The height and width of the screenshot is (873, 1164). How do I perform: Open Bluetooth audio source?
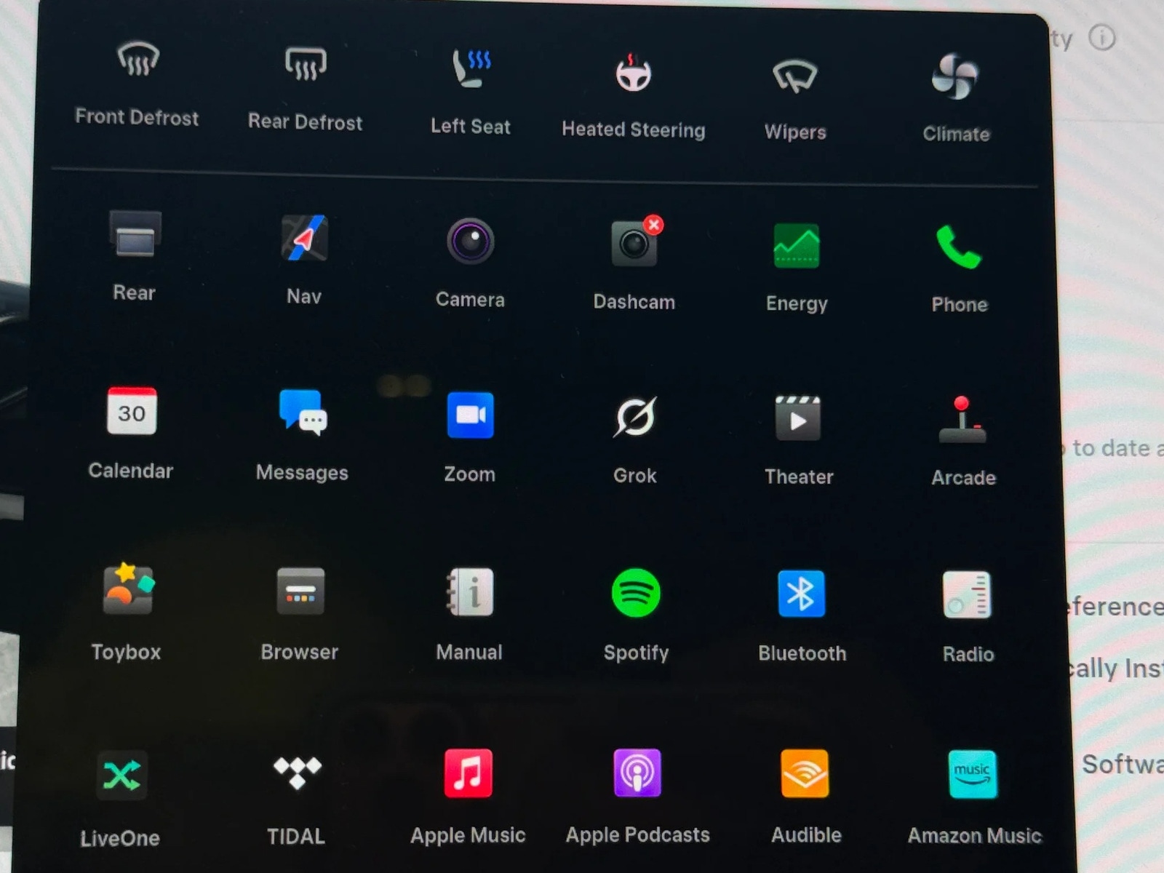point(801,594)
